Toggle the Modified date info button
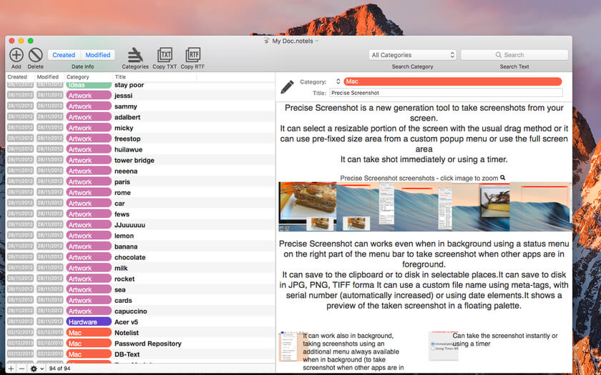Viewport: 601px width, 375px height. coord(97,55)
